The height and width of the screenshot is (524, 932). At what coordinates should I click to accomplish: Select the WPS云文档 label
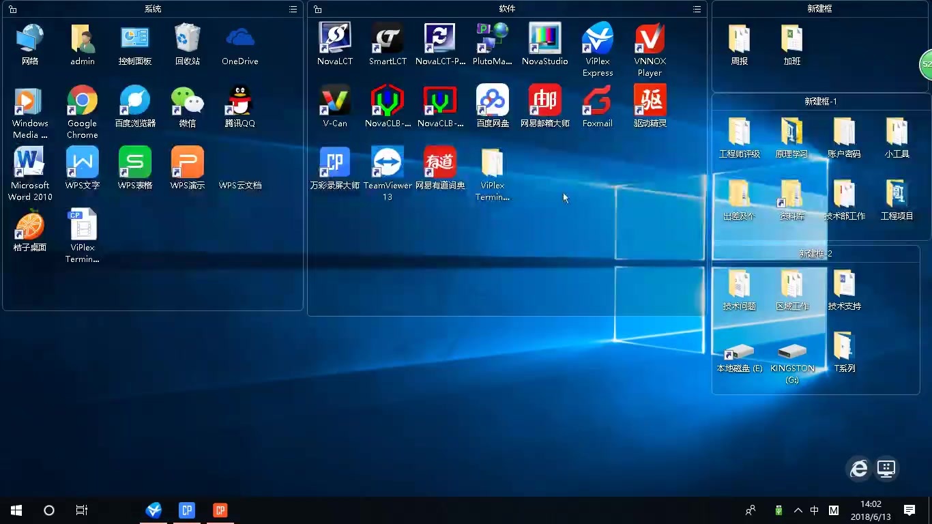[240, 185]
